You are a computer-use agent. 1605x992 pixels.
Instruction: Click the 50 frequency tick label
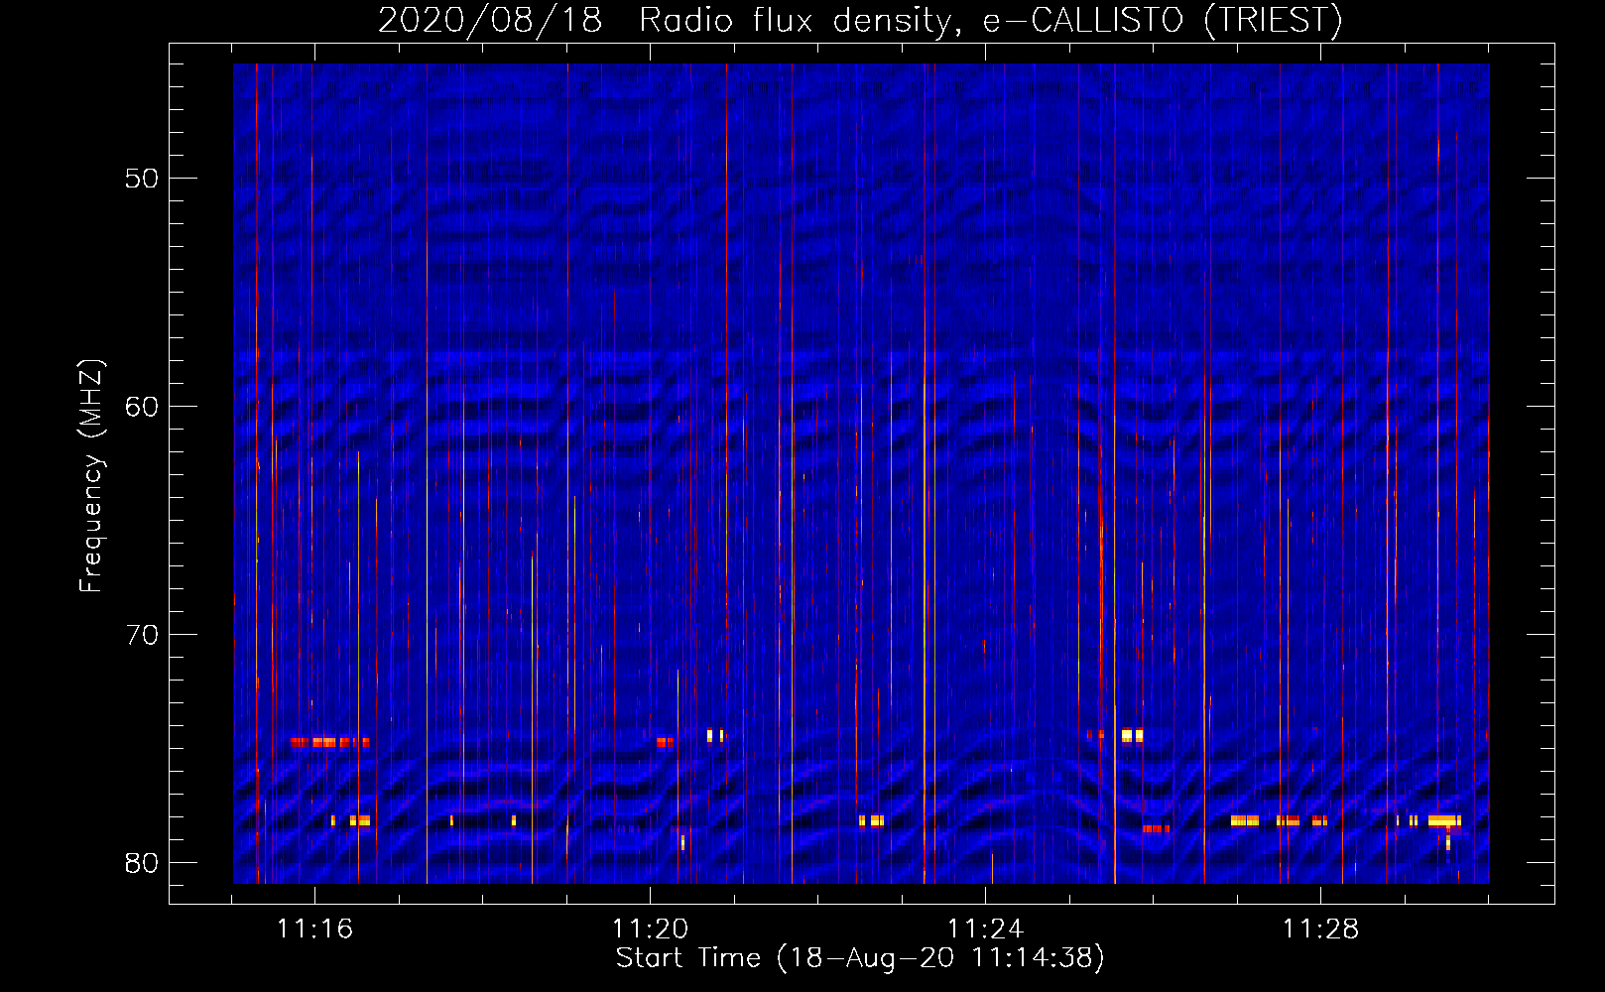coord(142,179)
